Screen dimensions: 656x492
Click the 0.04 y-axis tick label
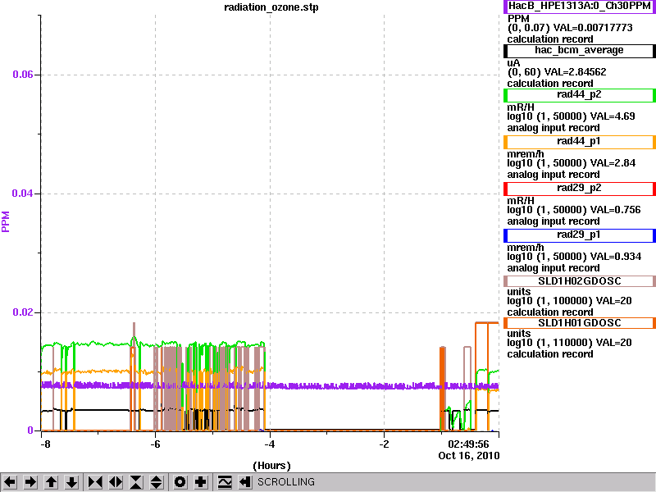click(23, 194)
